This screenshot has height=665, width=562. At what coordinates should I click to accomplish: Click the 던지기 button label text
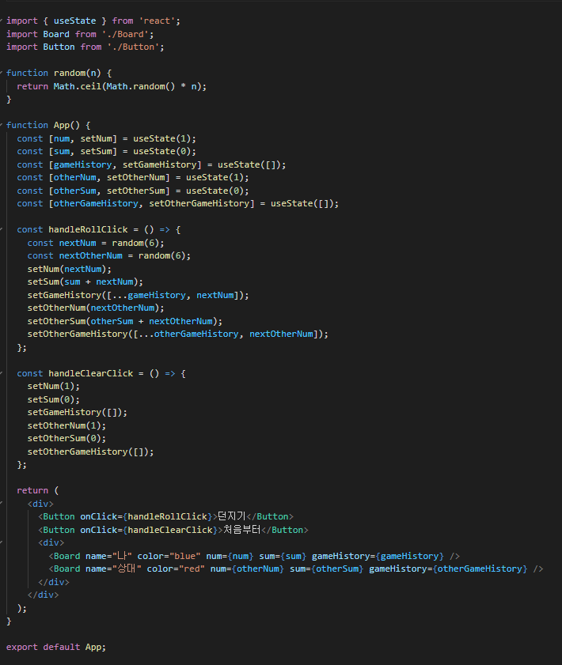coord(232,516)
